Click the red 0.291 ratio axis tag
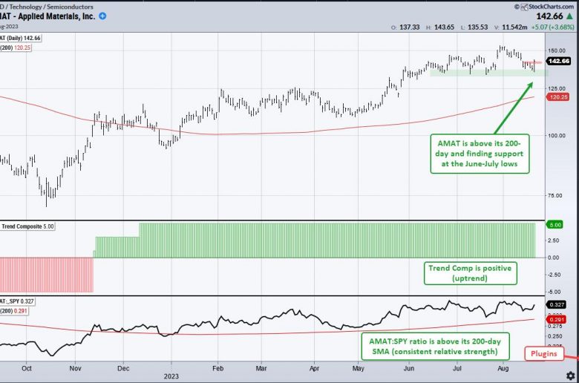The image size is (579, 383). [557, 319]
